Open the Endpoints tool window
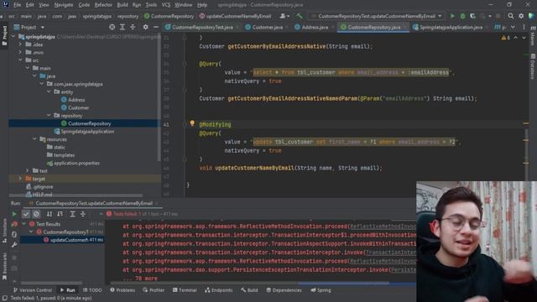 (218, 290)
